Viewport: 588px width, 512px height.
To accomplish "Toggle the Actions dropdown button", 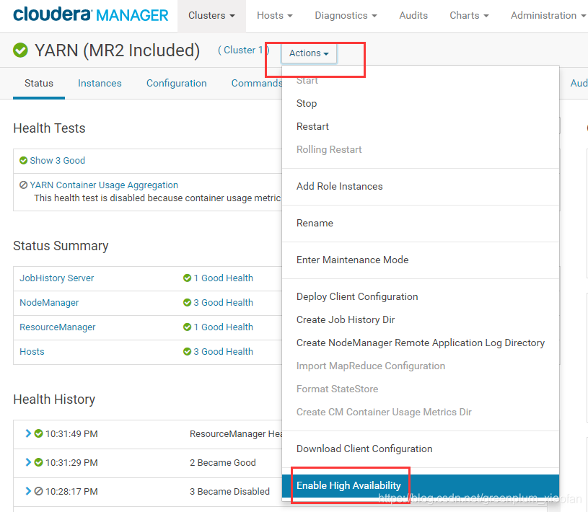I will pos(309,53).
